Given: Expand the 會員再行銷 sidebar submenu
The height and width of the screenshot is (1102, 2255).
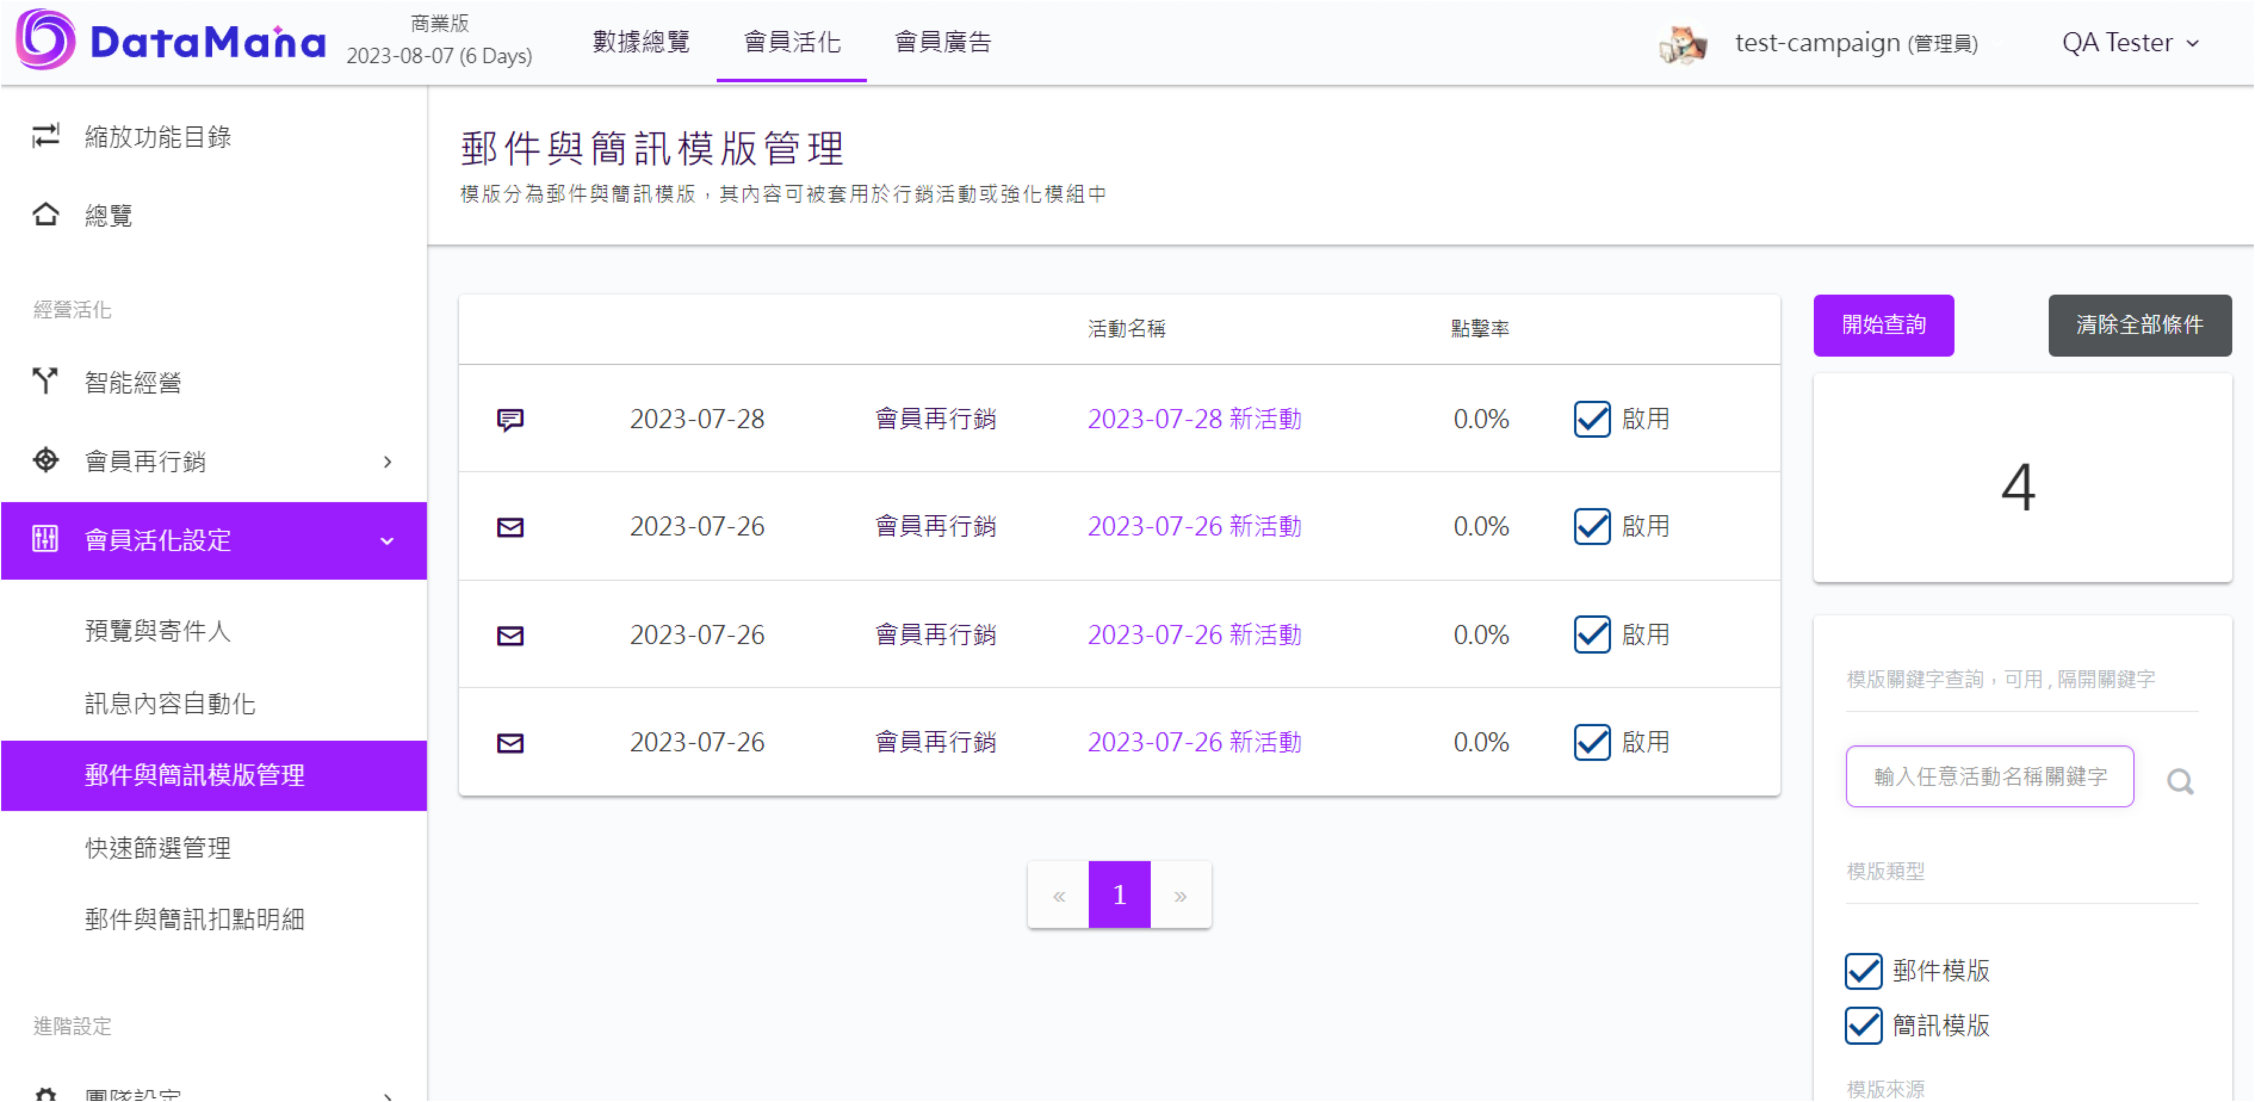Looking at the screenshot, I should click(x=387, y=462).
